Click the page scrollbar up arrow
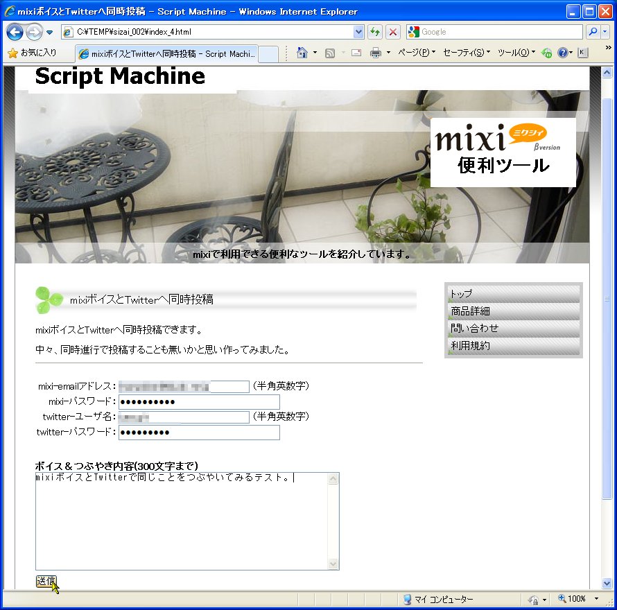617x610 pixels. [x=607, y=72]
